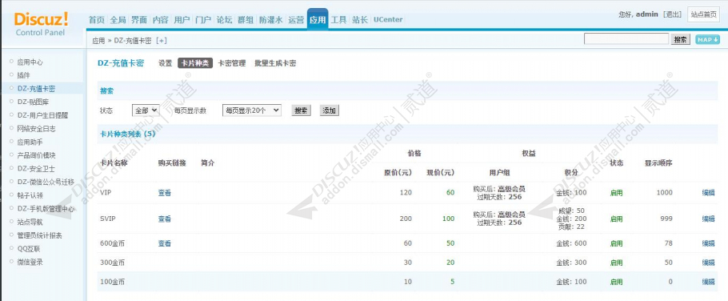Open 应用助手 in the sidebar

[30, 142]
